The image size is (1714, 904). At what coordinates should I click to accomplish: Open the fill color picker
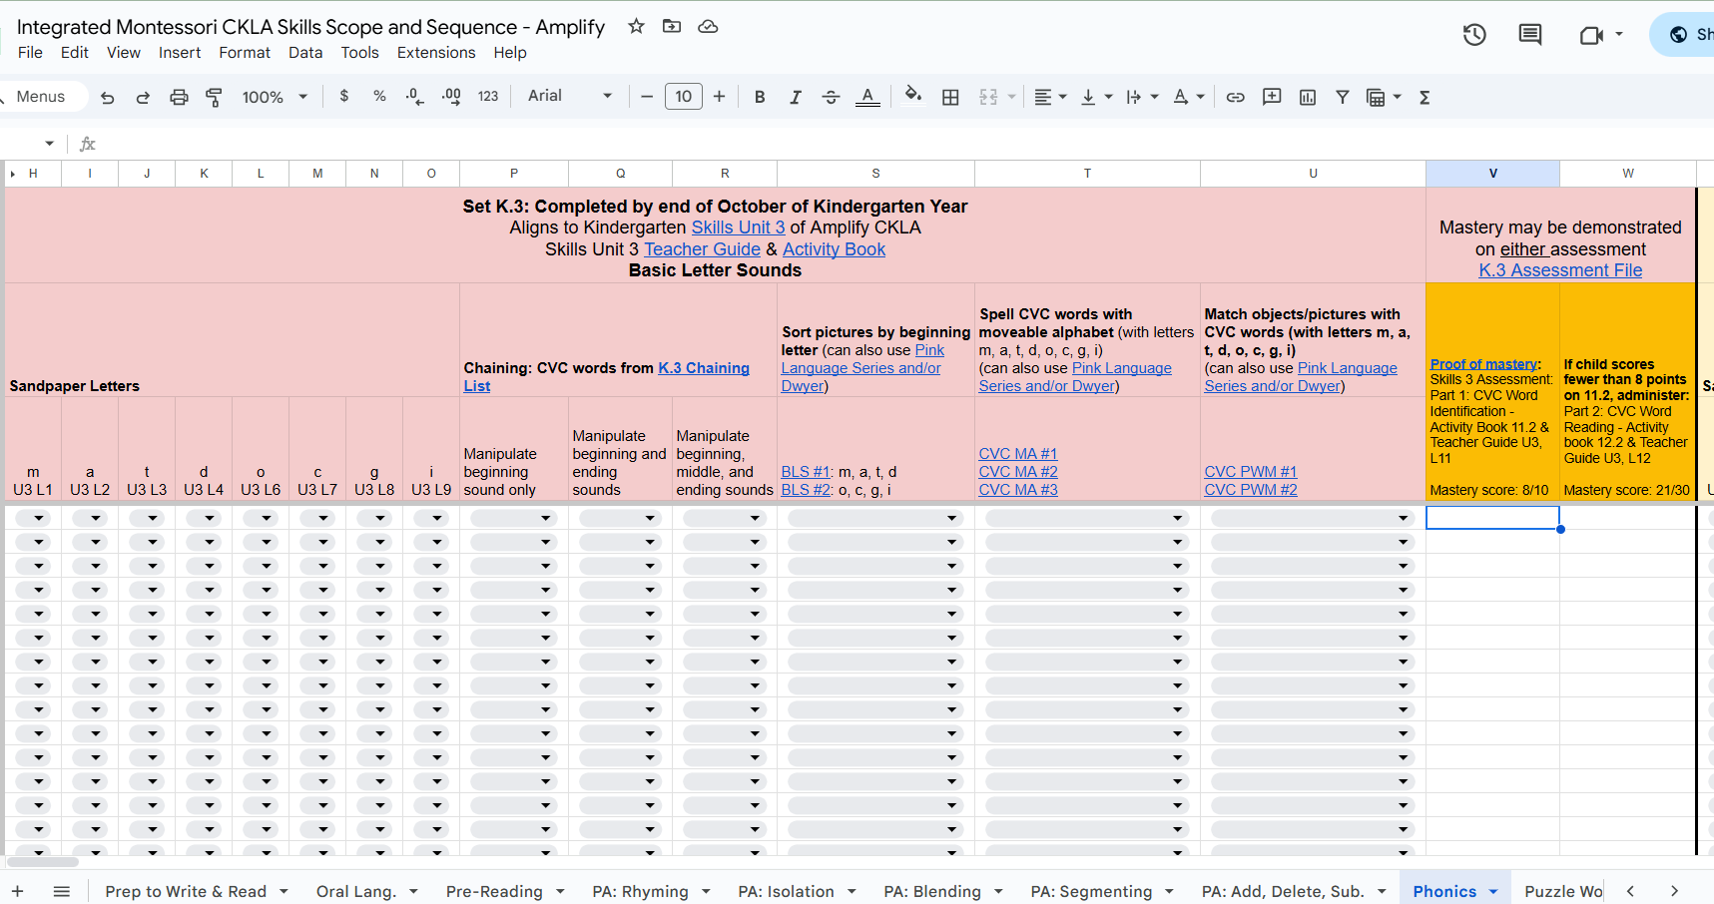[x=912, y=96]
